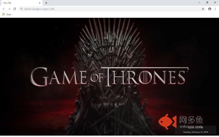Select the New Tab tab
The image size is (219, 137).
(x=21, y=3)
